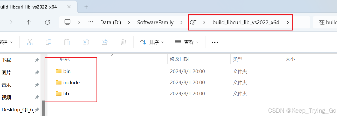This screenshot has height=116, width=337.
Task: Go up one directory level
Action: [x=29, y=22]
